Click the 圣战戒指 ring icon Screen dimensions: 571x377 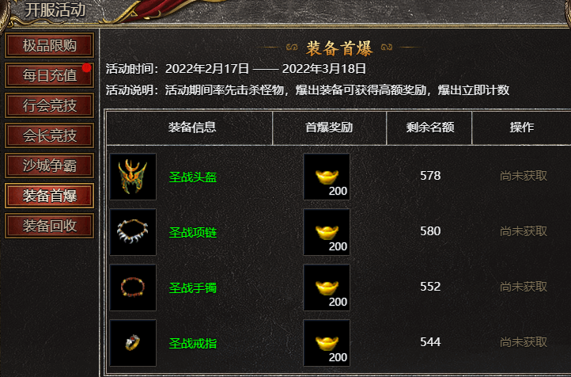[133, 343]
